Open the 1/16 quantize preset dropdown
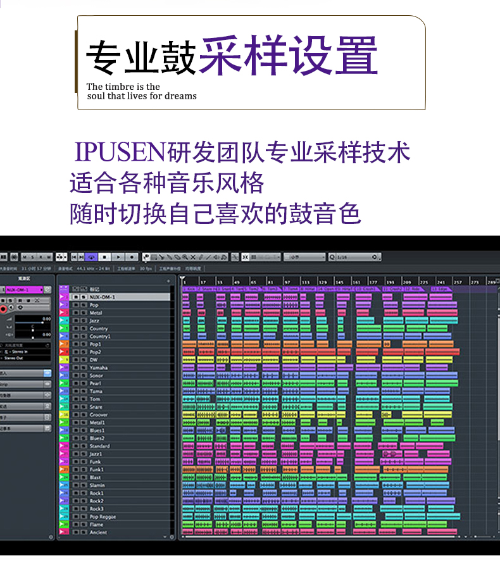The width and height of the screenshot is (500, 567). [x=358, y=257]
